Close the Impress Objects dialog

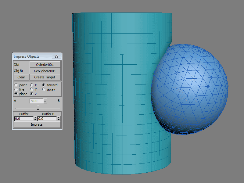(x=56, y=56)
